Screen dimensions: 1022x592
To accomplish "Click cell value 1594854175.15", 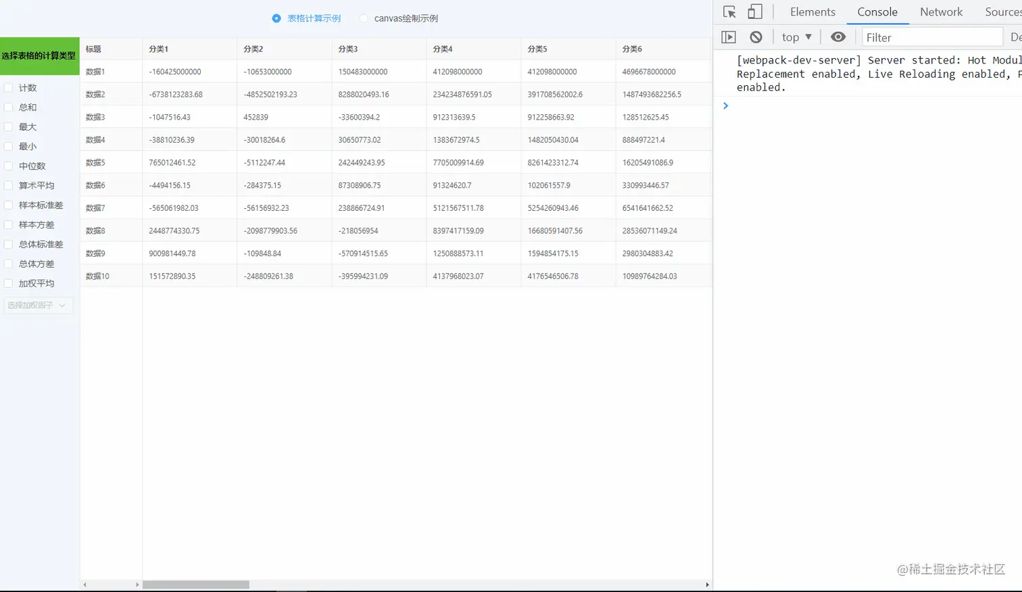I will [553, 253].
